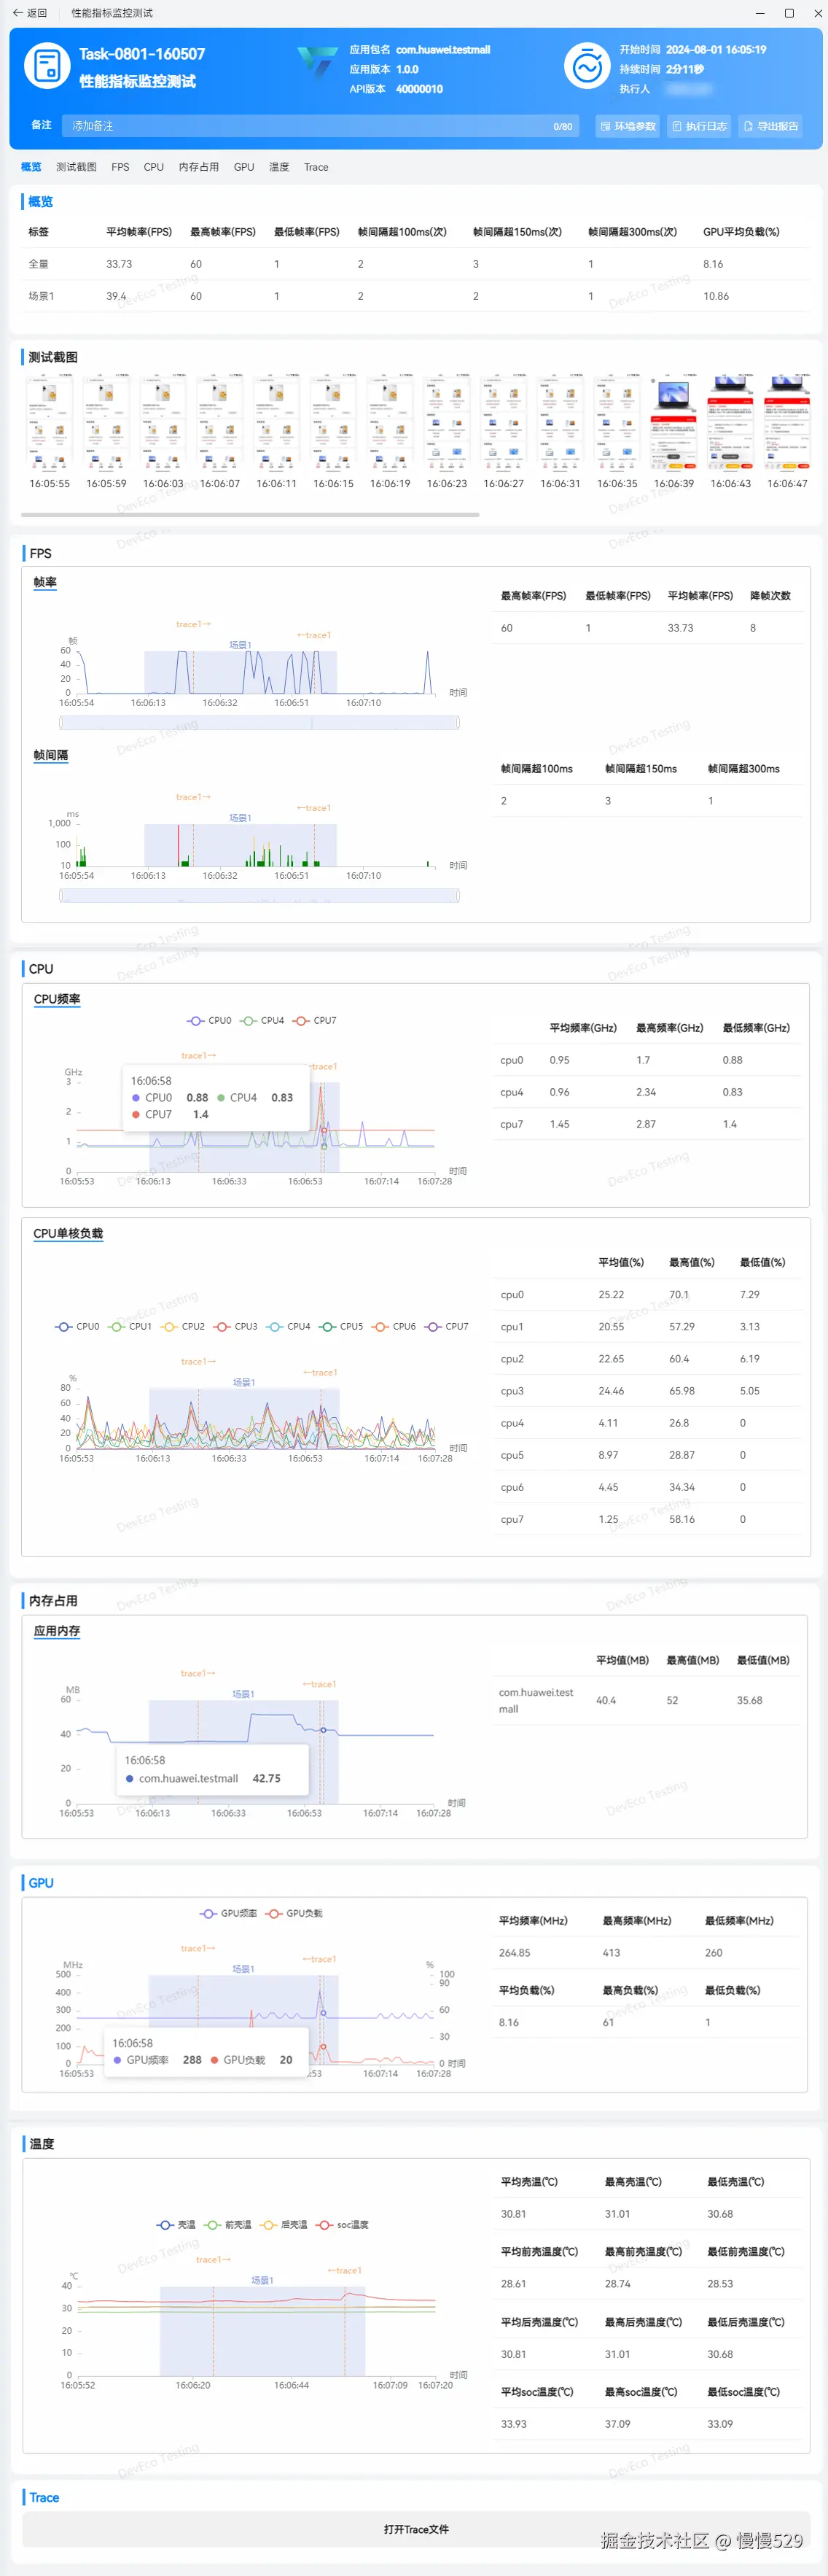The width and height of the screenshot is (828, 2576).
Task: Open the 内存占用 tab
Action: pyautogui.click(x=199, y=167)
